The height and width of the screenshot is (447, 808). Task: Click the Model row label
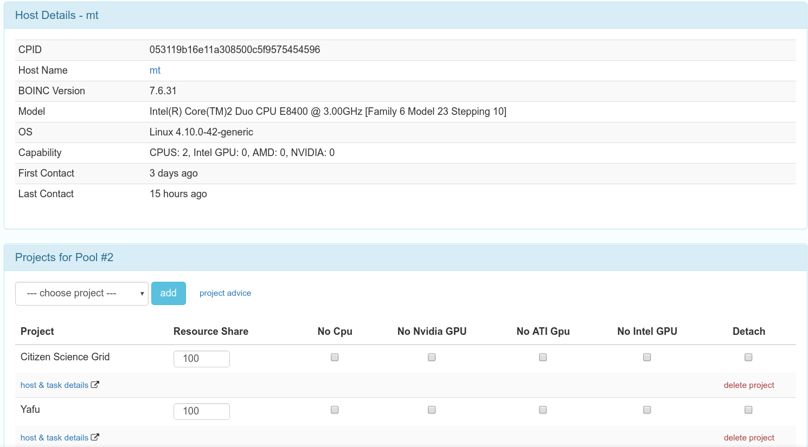(x=31, y=112)
